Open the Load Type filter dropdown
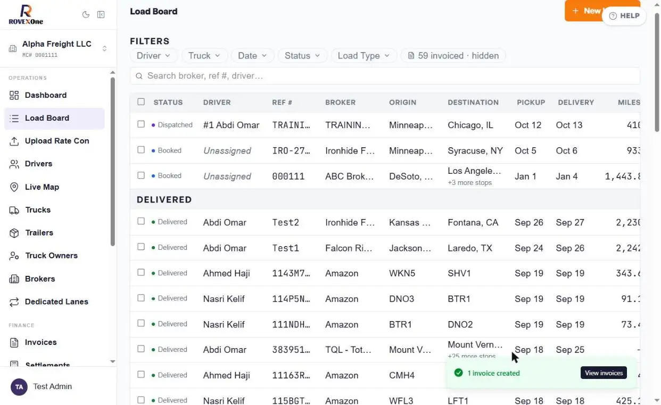 364,56
